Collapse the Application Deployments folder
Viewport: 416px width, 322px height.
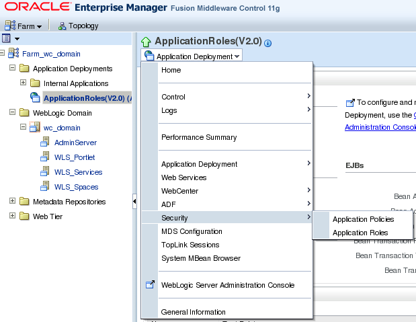(x=12, y=67)
